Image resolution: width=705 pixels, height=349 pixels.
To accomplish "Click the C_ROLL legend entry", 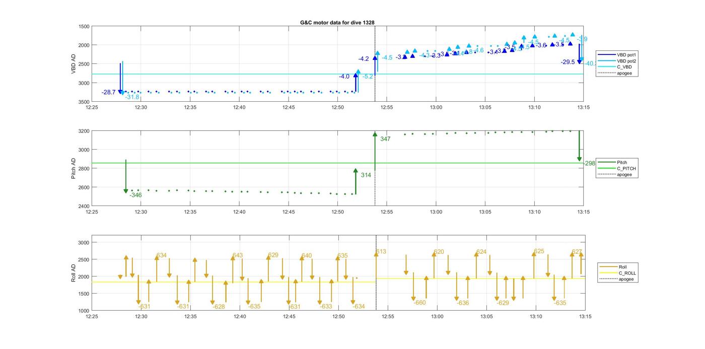I will tap(627, 273).
